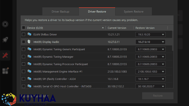Click the device list vertical scrollbar
189x106 pixels.
coord(173,41)
